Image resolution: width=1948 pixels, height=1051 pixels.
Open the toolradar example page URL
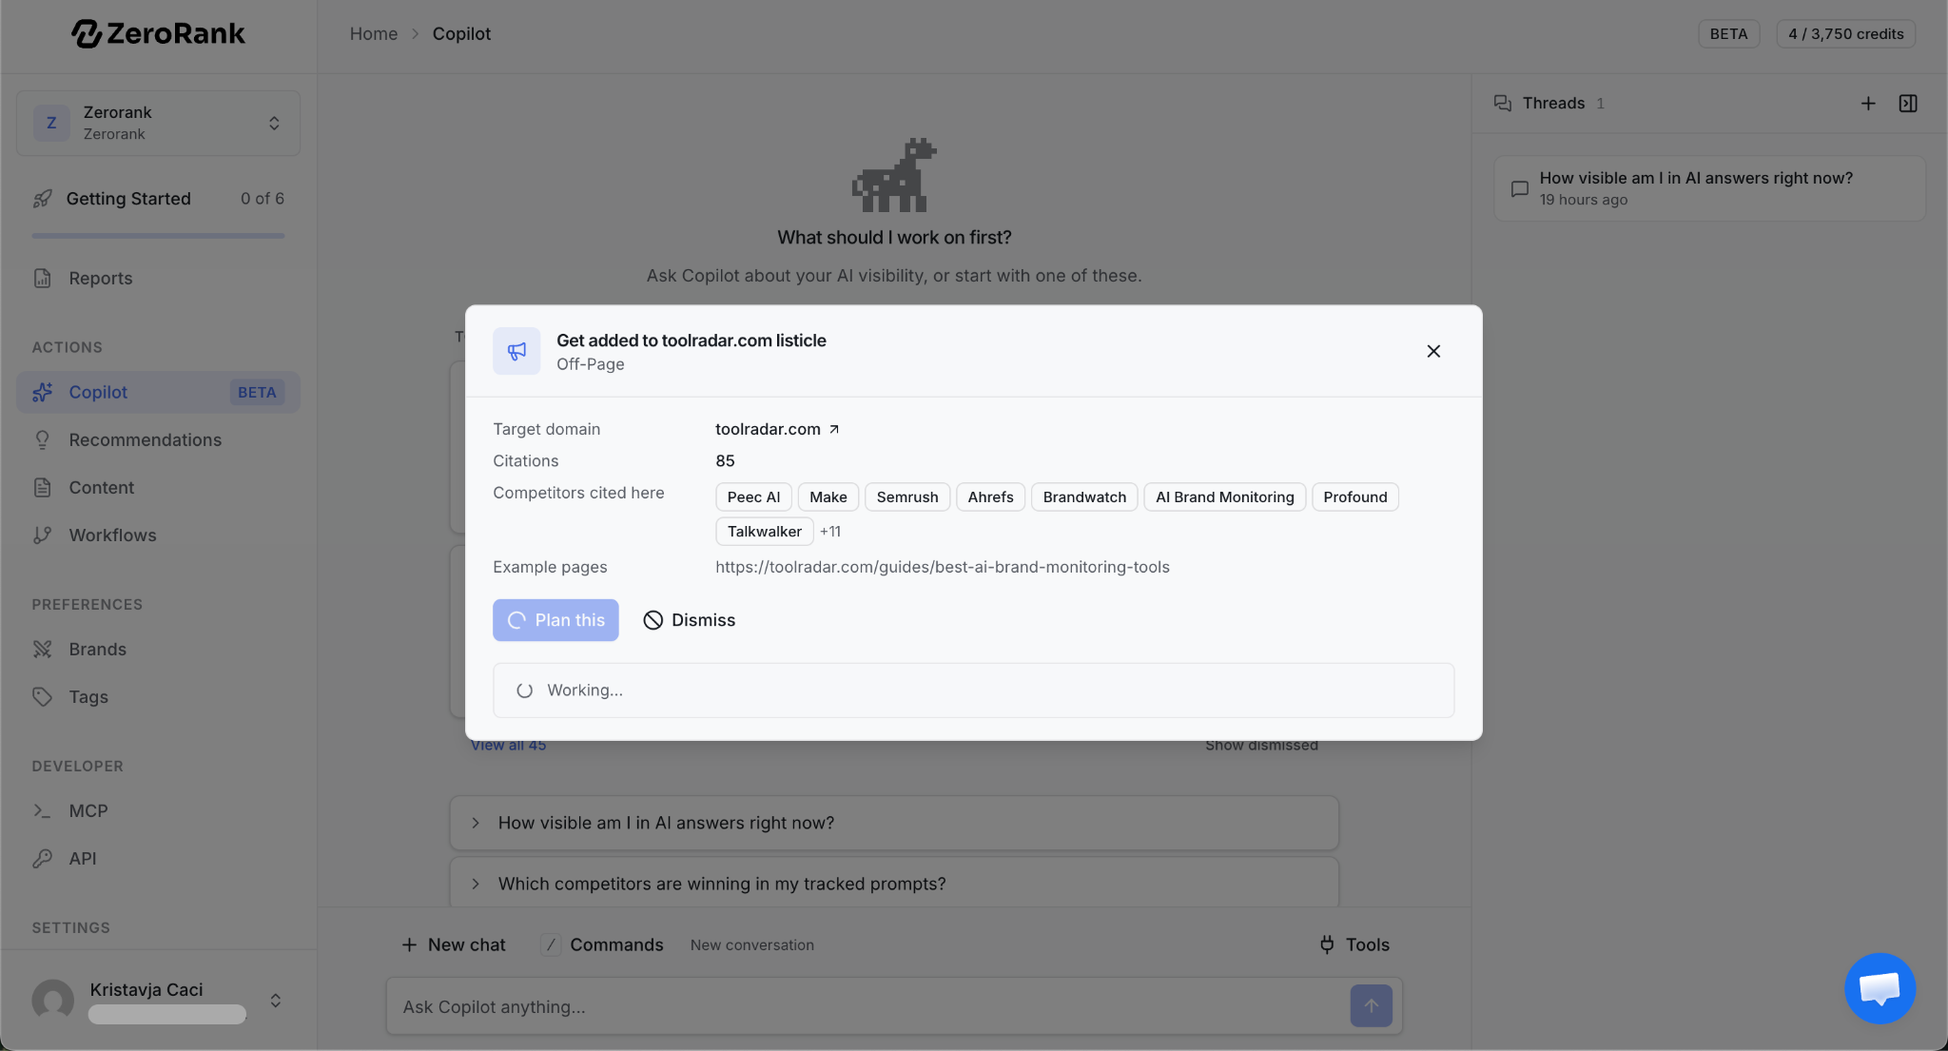pos(943,567)
